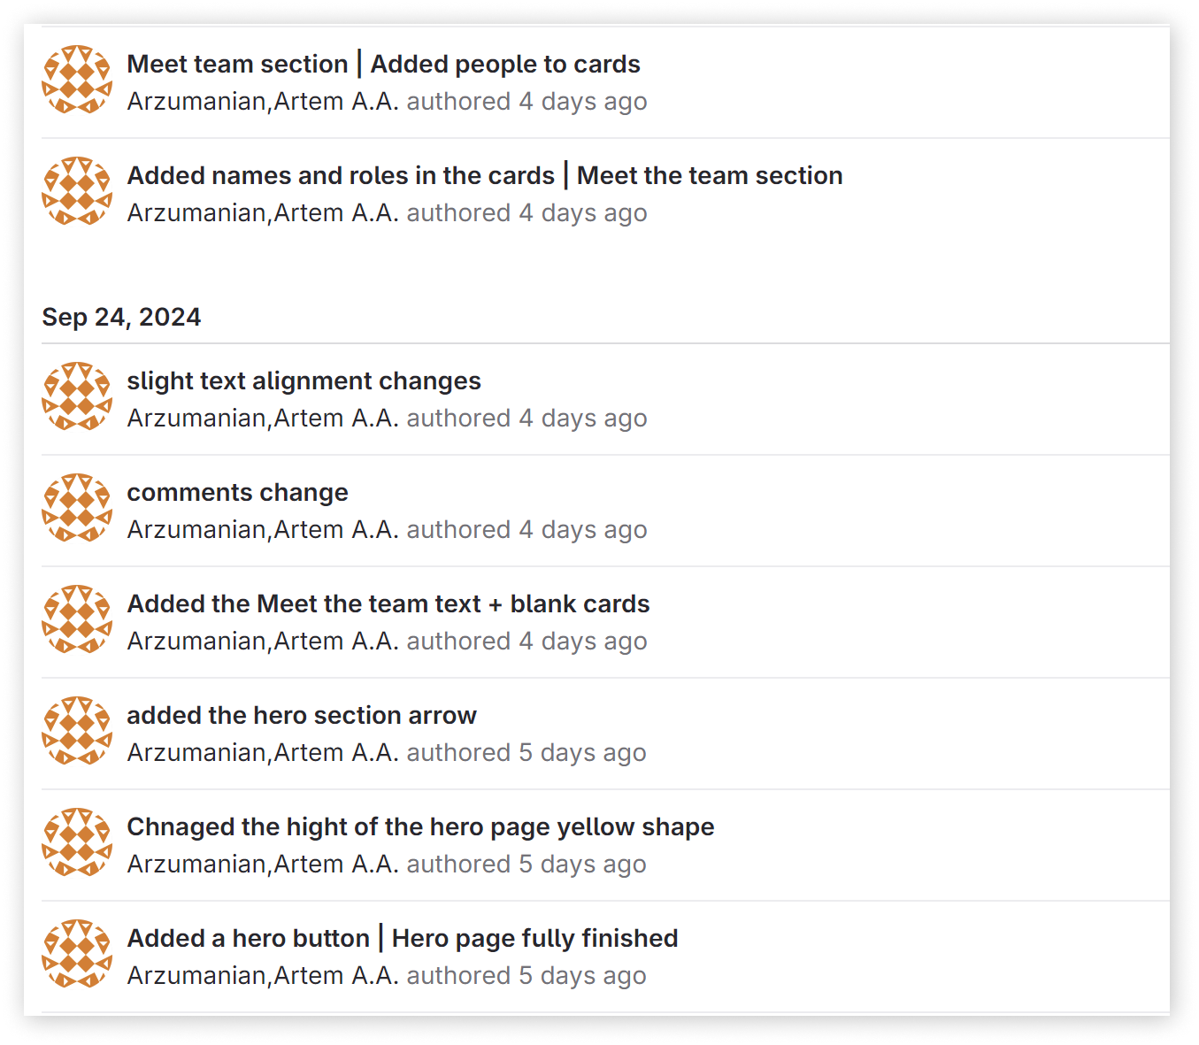Open avatar beside 'yellow shape' commit
The height and width of the screenshot is (1045, 1199).
pyautogui.click(x=77, y=842)
